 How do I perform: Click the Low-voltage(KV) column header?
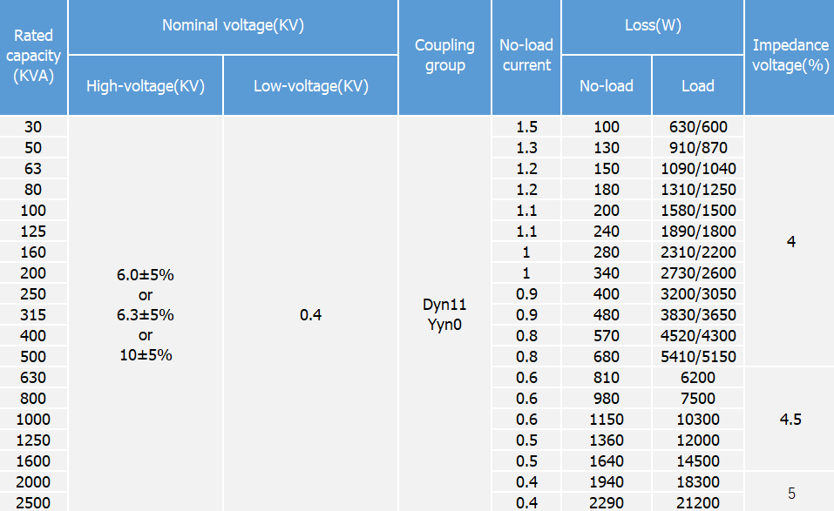click(x=311, y=85)
